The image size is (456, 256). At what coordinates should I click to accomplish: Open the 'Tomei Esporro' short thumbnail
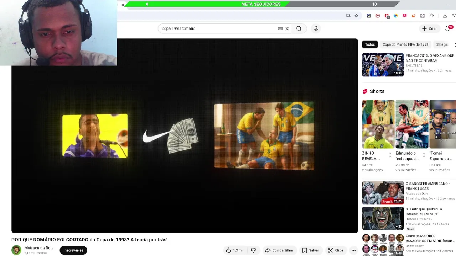click(443, 124)
